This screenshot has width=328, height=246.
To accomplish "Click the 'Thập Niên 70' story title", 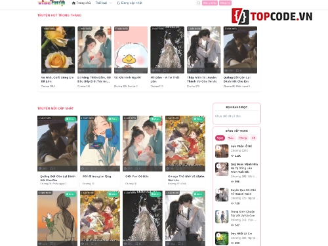I will (x=202, y=79).
